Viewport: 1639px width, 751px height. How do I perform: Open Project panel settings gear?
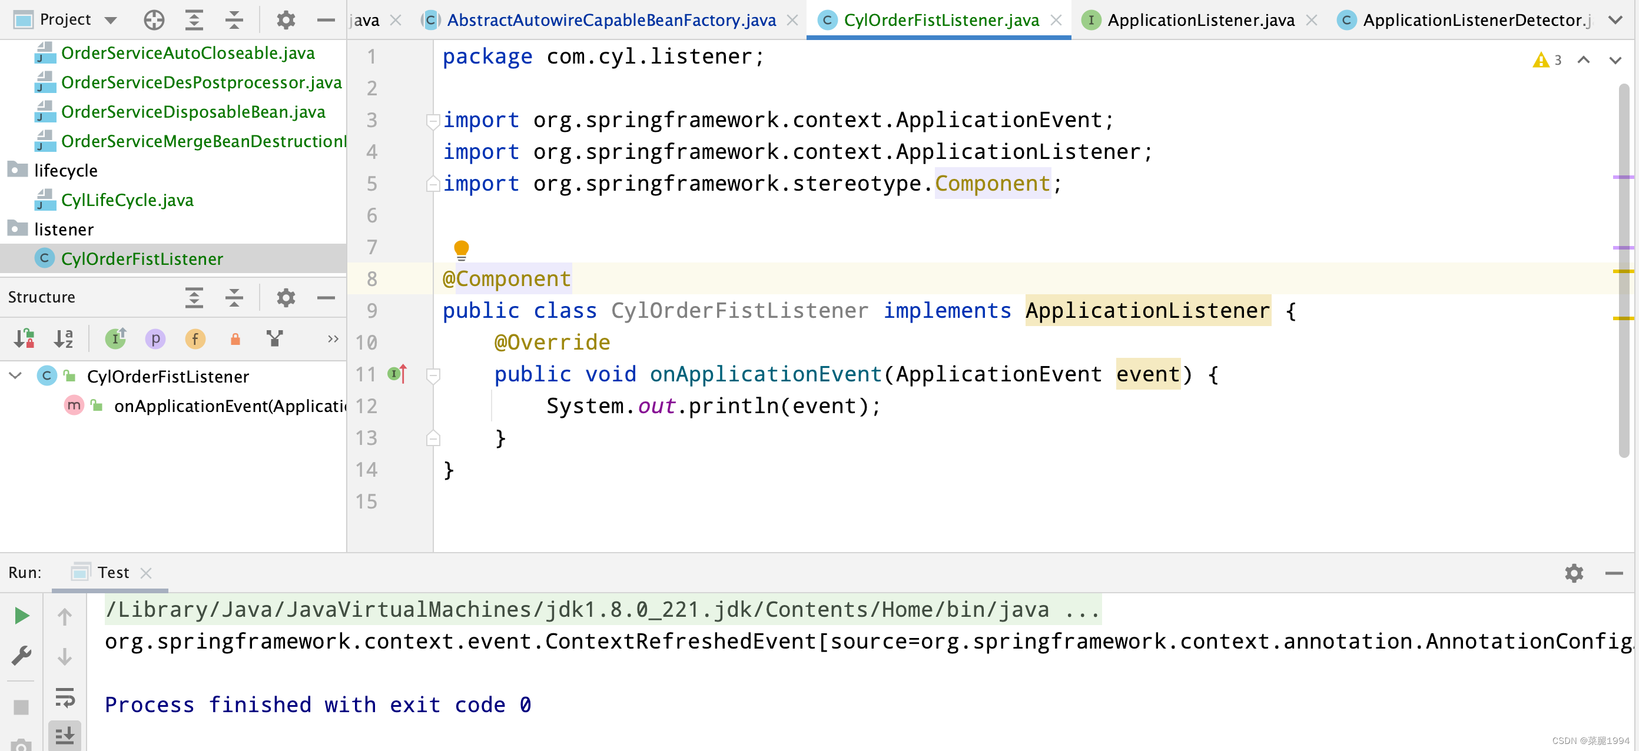pyautogui.click(x=286, y=21)
